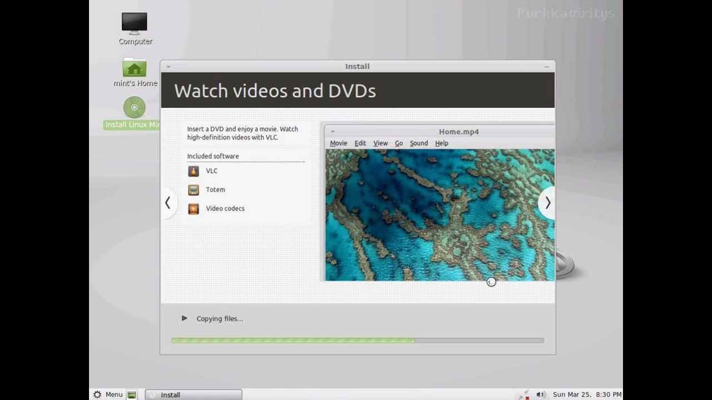Click the Copying files... status text
Image resolution: width=712 pixels, height=400 pixels.
[220, 319]
